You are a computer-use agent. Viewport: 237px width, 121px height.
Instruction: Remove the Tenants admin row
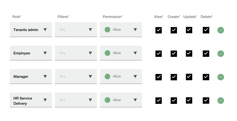coord(220,30)
